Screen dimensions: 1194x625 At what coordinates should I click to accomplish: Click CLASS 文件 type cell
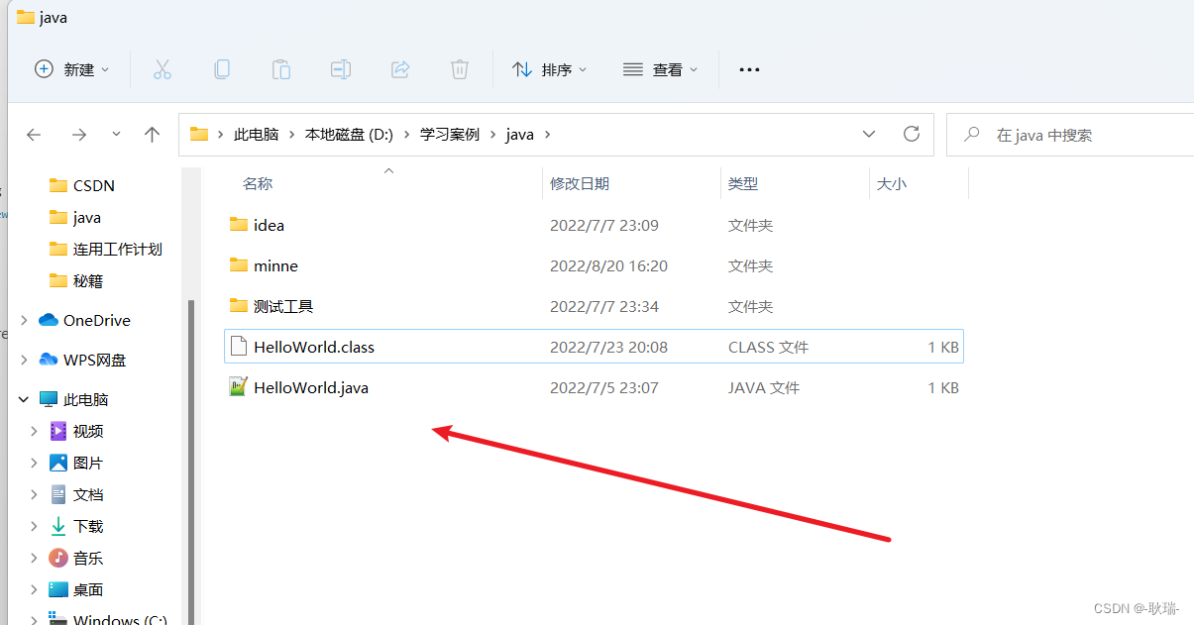pos(768,347)
